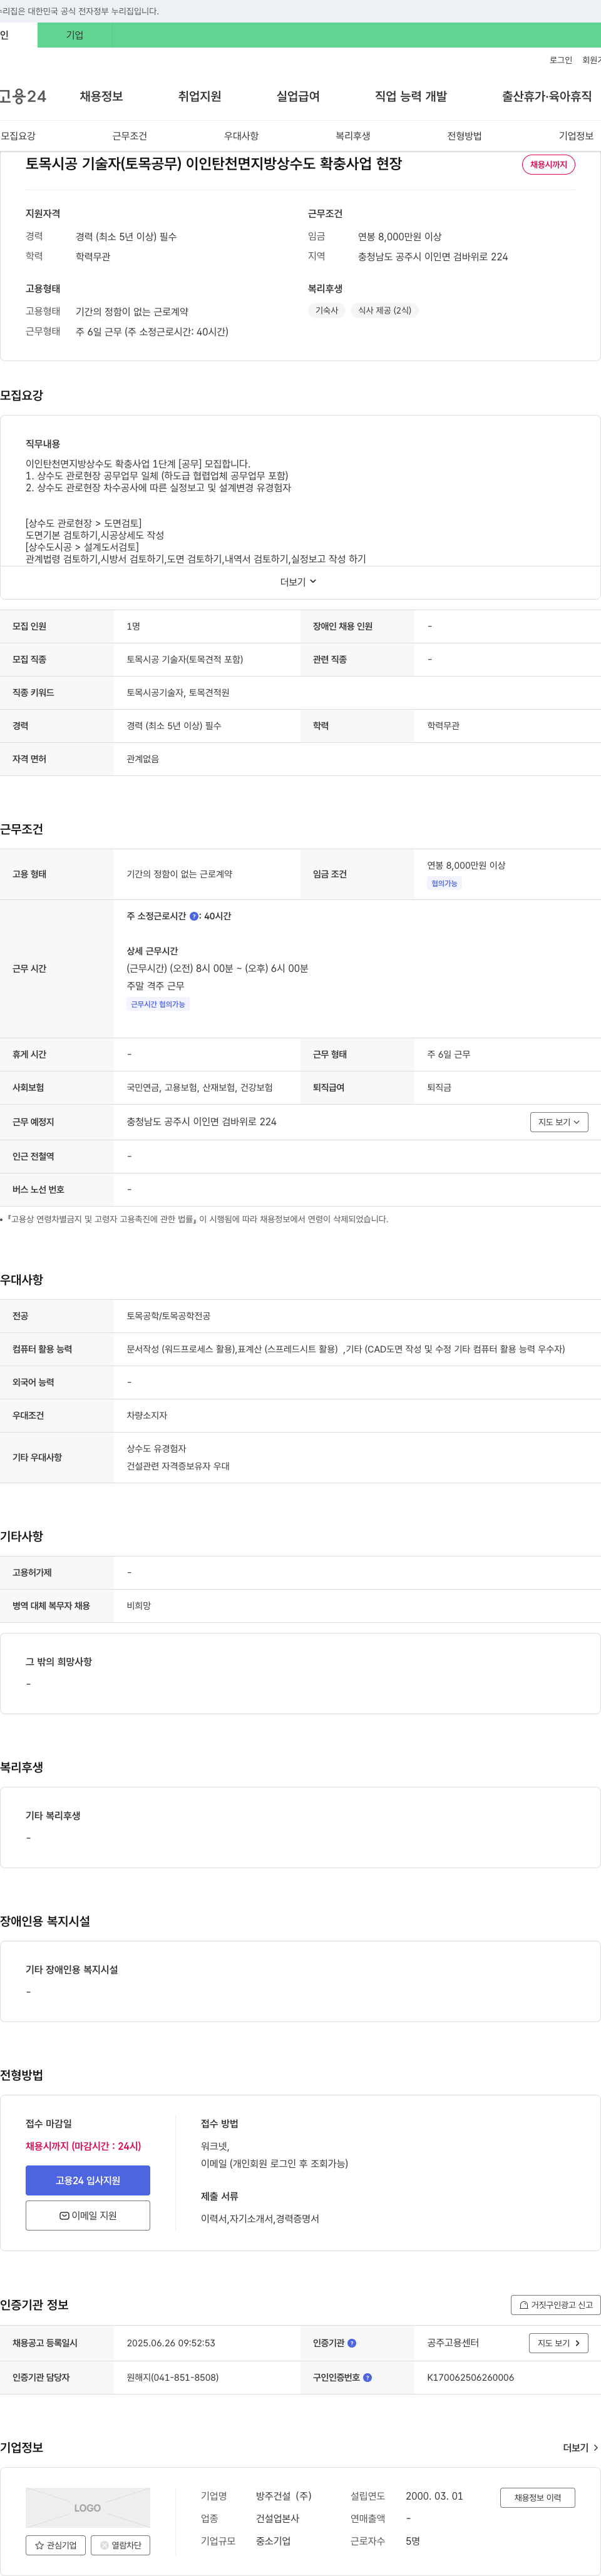
Task: Click the job title 토목시공 기술자(토목공무) heading
Action: coord(214,164)
